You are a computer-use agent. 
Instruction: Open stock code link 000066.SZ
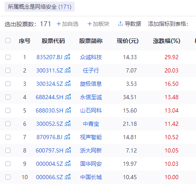point(50,177)
